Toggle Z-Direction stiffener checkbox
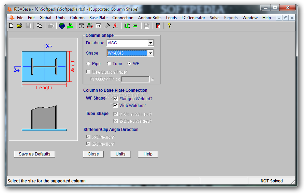 coord(88,144)
